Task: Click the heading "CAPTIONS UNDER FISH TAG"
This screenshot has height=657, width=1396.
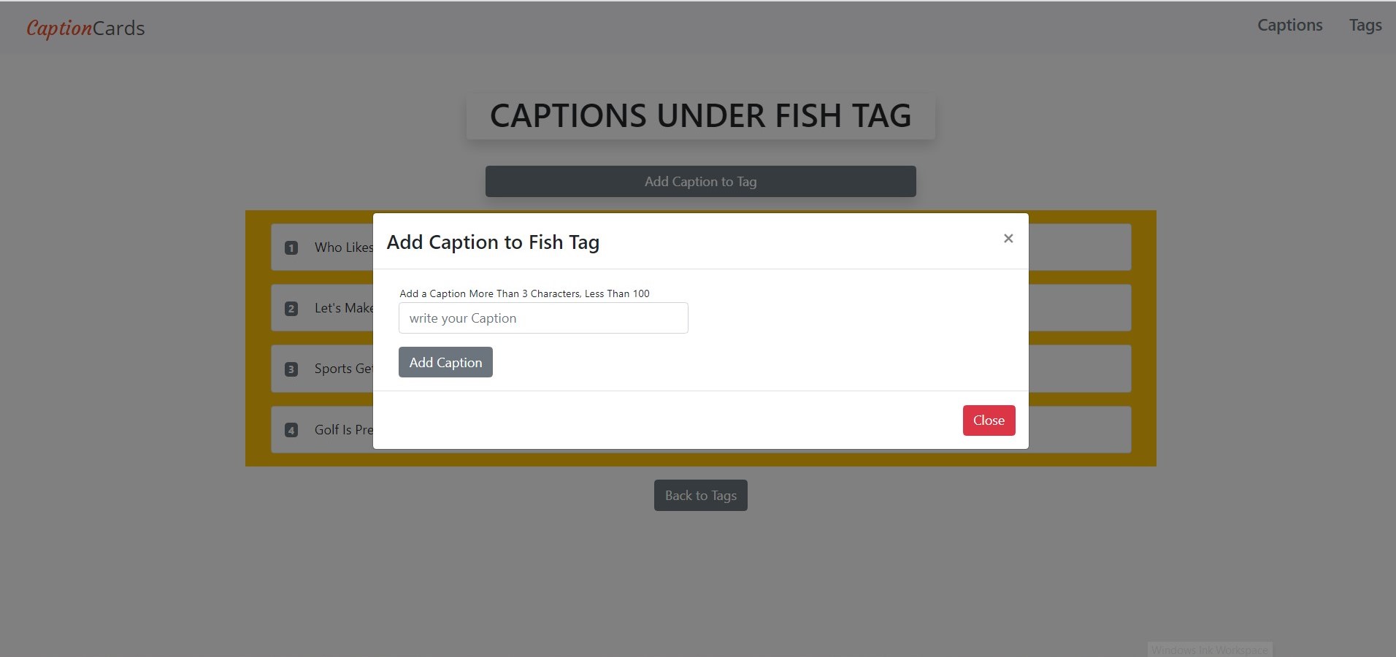Action: click(700, 115)
